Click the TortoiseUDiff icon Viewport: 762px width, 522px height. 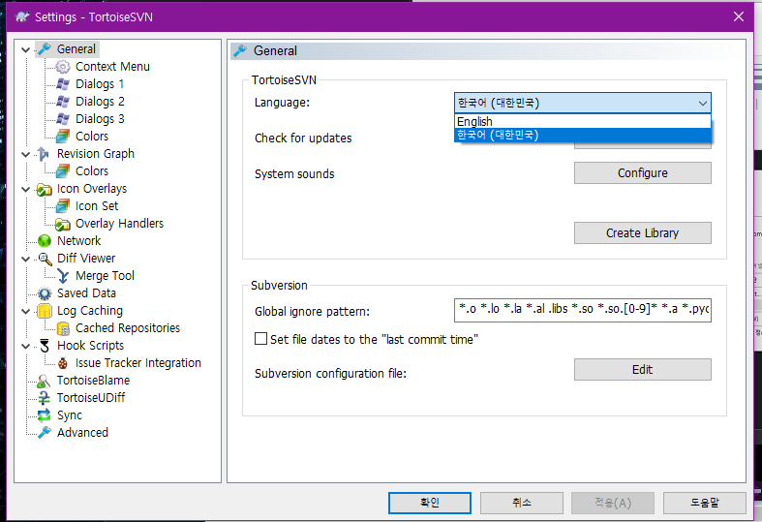[x=44, y=398]
